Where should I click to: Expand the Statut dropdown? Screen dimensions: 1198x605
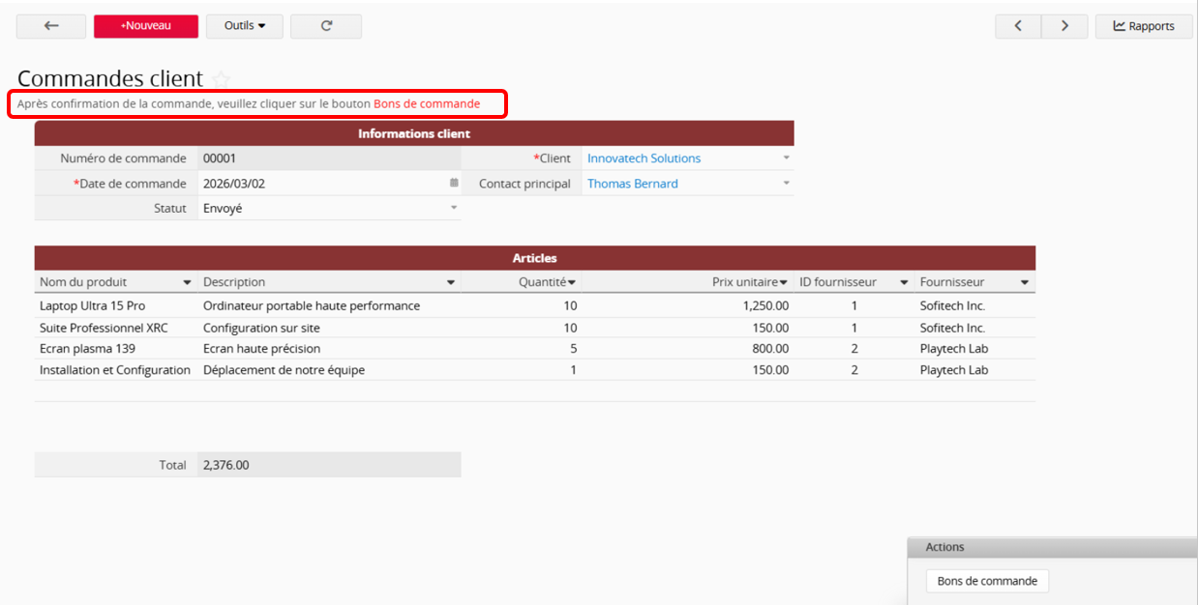(x=454, y=208)
